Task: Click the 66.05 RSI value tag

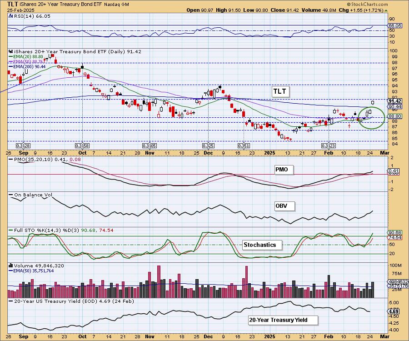Action: click(x=395, y=26)
